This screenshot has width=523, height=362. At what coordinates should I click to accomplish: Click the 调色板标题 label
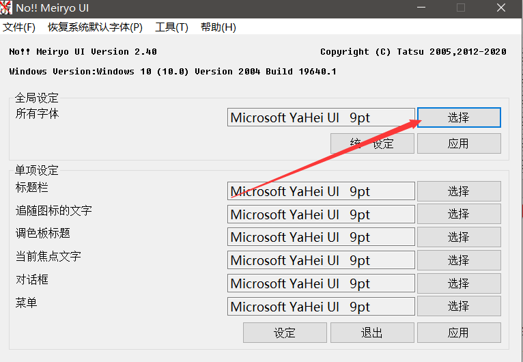(x=43, y=233)
